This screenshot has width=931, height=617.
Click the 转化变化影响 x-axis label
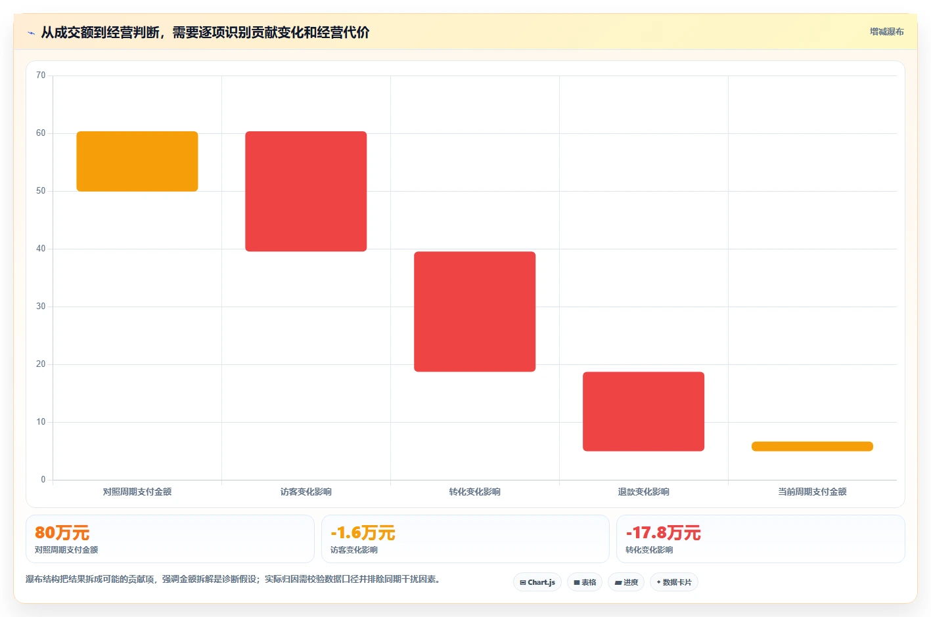[475, 492]
